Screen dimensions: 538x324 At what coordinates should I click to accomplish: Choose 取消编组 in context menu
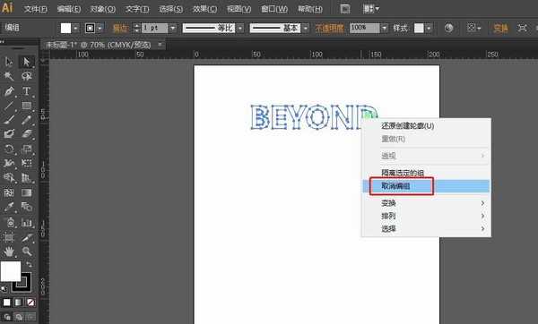click(426, 186)
